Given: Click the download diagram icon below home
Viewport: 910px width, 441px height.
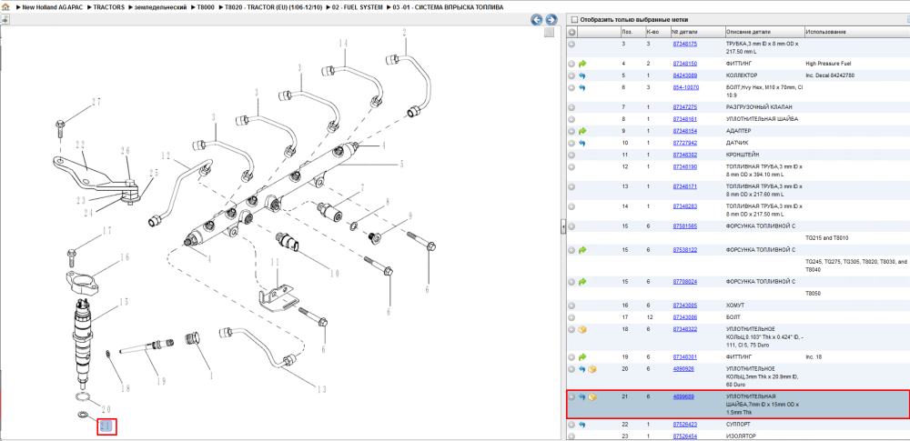Looking at the screenshot, I should (5, 19).
